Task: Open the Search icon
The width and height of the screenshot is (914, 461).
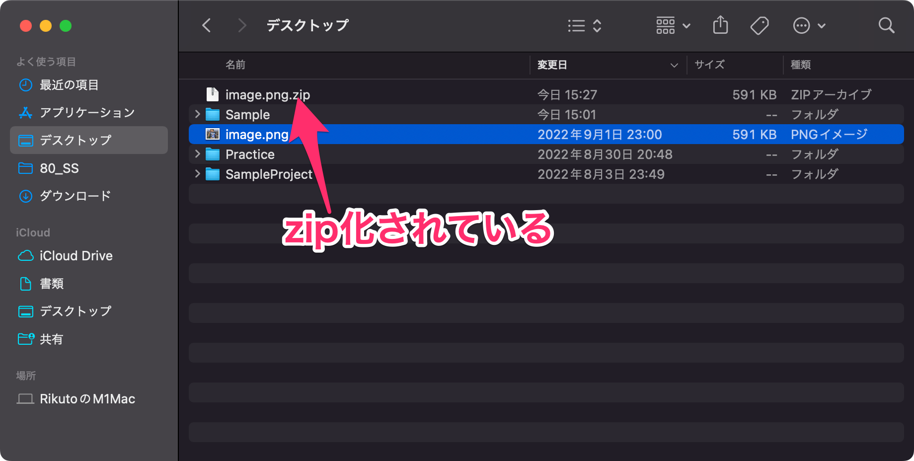Action: point(886,25)
